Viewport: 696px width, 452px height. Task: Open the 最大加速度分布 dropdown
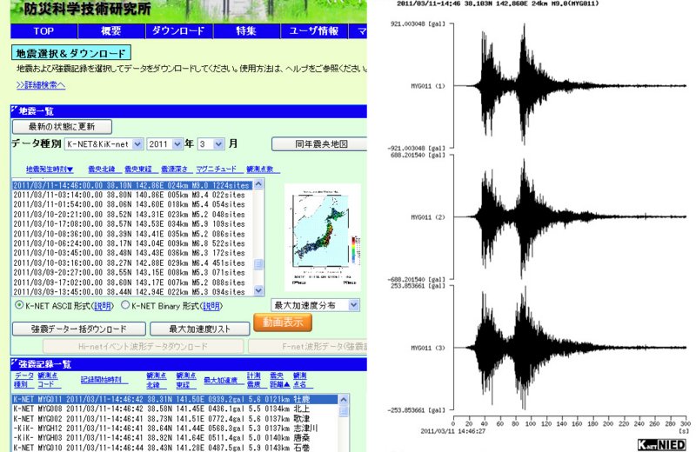[315, 305]
